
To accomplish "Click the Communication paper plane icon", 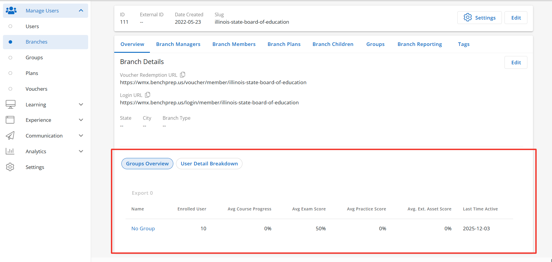I will pos(10,135).
